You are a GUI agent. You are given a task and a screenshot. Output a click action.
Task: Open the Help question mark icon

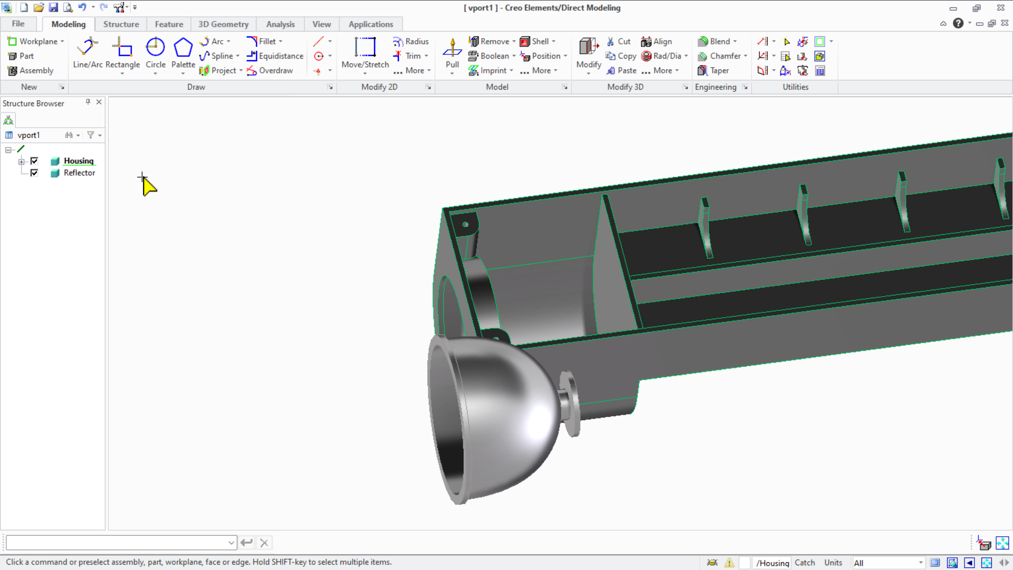tap(958, 23)
